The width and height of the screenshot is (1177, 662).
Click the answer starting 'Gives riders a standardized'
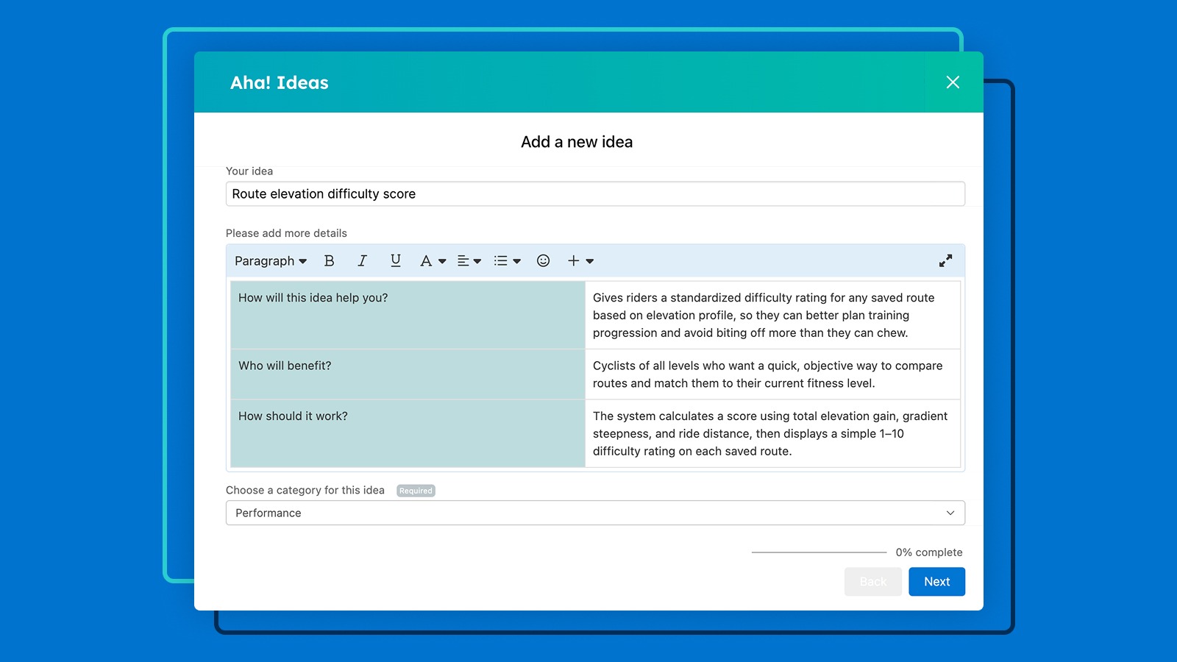[772, 315]
